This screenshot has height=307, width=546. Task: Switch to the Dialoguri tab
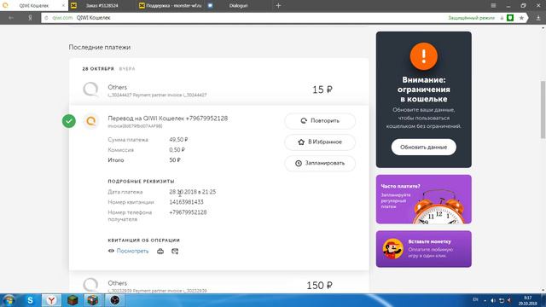[238, 6]
